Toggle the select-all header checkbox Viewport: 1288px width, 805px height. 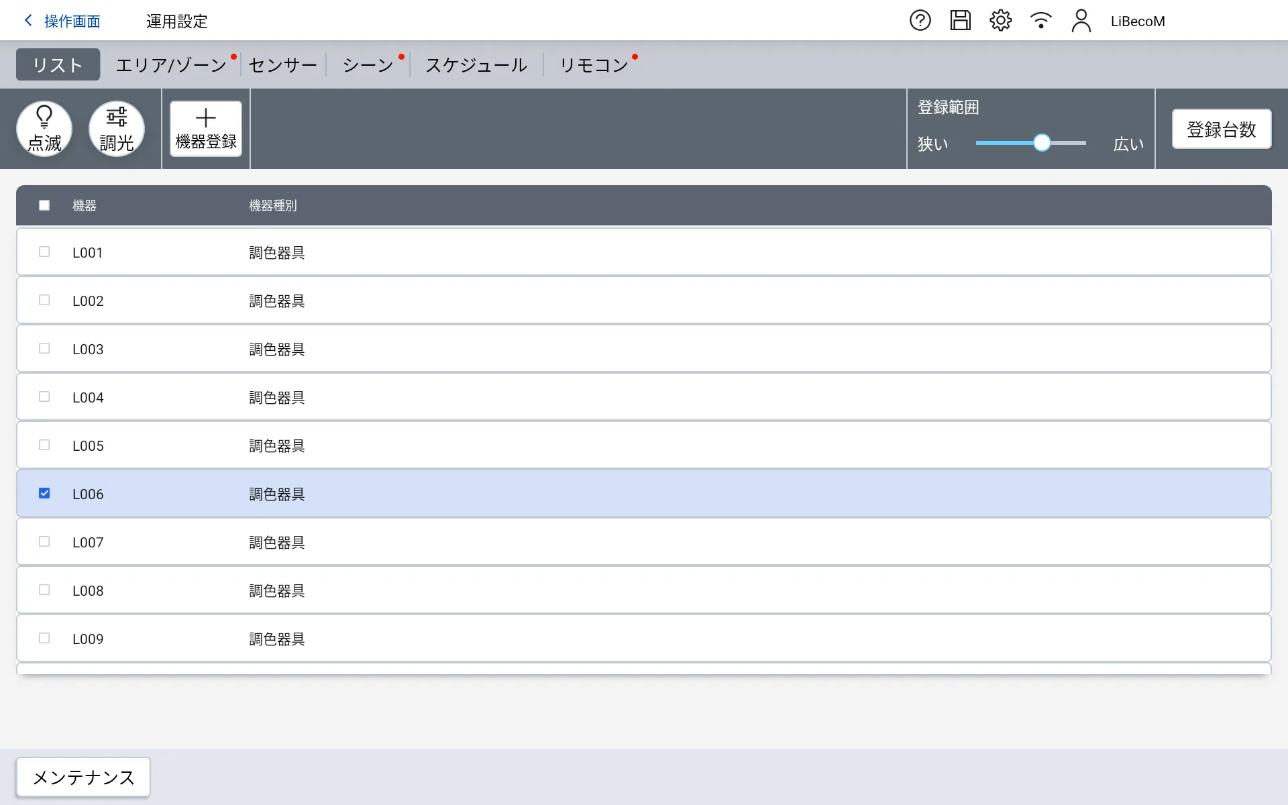point(44,205)
